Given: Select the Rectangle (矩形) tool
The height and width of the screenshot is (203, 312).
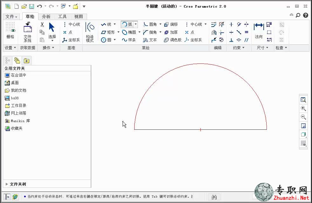Looking at the screenshot, I should coord(108,32).
